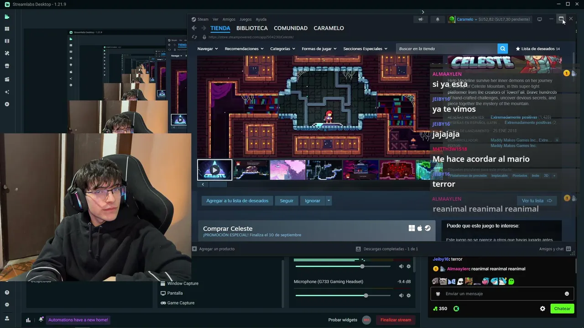Enter Steam Big Picture mode icon

pyautogui.click(x=539, y=19)
